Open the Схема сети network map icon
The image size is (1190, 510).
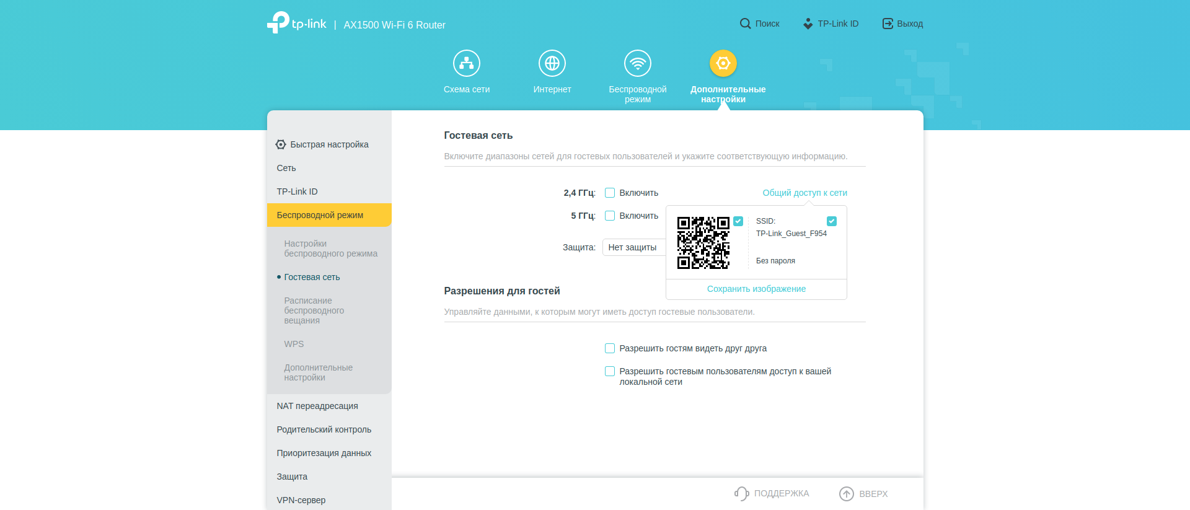[x=466, y=63]
